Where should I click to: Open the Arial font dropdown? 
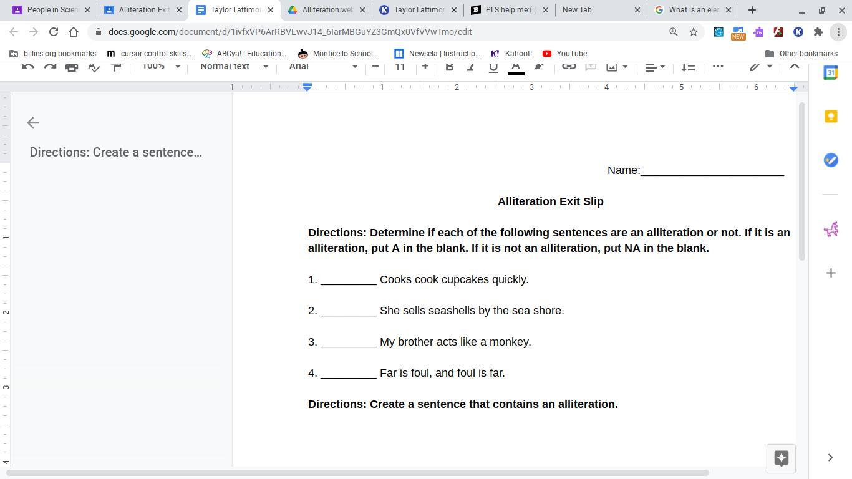click(x=323, y=66)
